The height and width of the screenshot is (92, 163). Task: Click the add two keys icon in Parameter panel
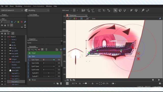click(32, 50)
